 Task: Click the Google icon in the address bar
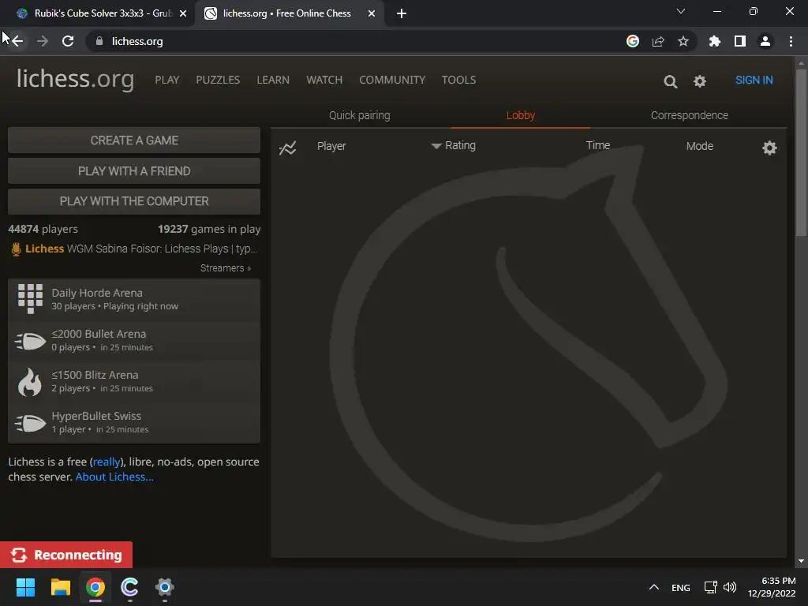(632, 41)
